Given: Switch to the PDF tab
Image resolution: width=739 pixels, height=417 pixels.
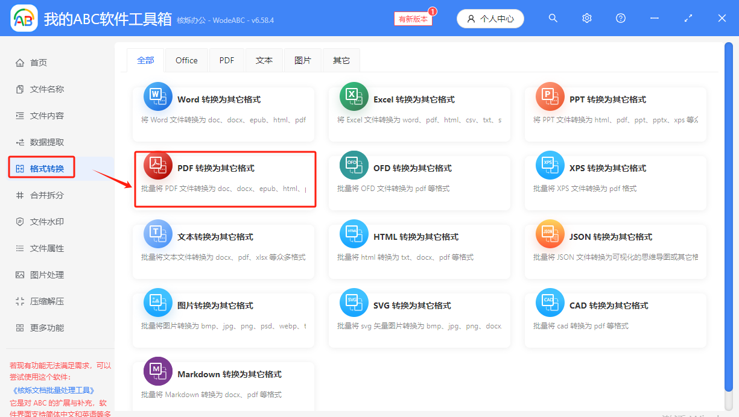Looking at the screenshot, I should [x=227, y=60].
